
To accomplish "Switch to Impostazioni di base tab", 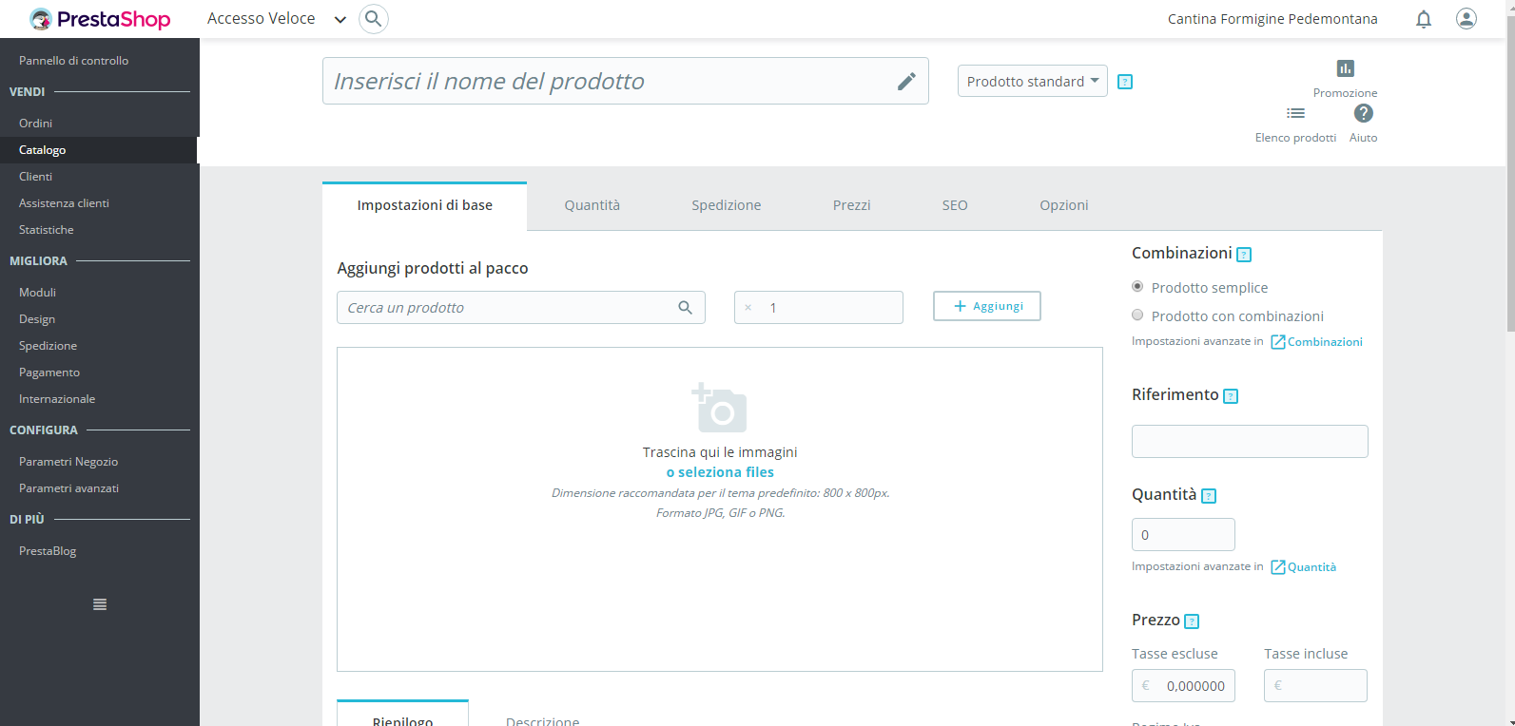I will click(x=425, y=205).
